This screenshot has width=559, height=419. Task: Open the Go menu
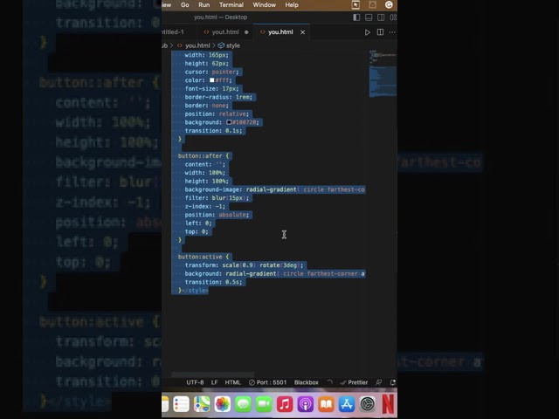coord(184,5)
